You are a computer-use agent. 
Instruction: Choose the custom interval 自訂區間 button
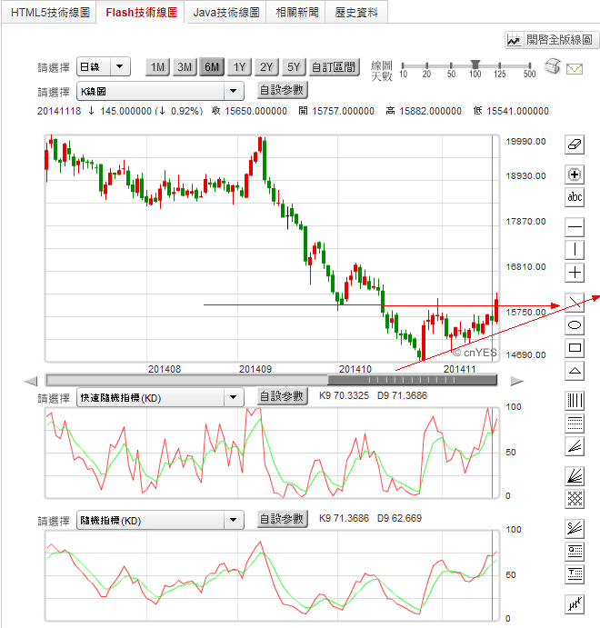click(x=334, y=67)
